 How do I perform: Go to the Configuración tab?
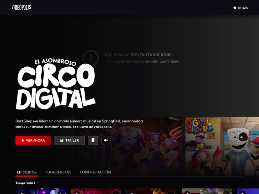pos(95,172)
